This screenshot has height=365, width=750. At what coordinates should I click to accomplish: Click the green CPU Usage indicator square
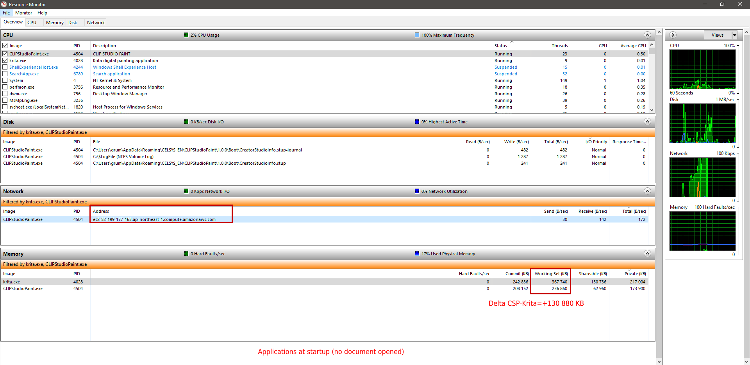click(186, 35)
